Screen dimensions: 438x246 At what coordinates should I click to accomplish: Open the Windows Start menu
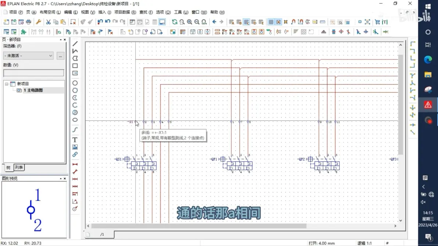click(428, 6)
